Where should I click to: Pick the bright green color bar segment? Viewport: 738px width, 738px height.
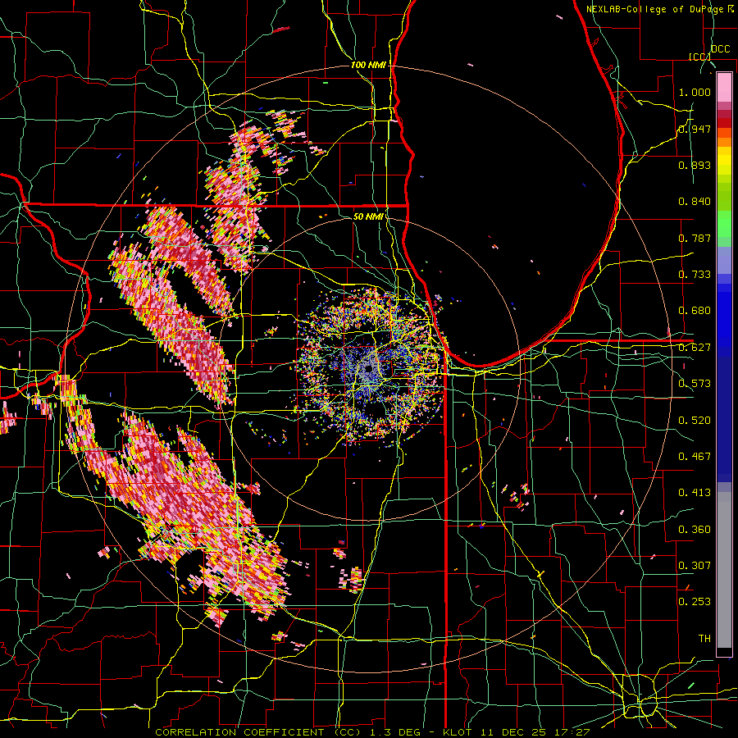pyautogui.click(x=724, y=224)
